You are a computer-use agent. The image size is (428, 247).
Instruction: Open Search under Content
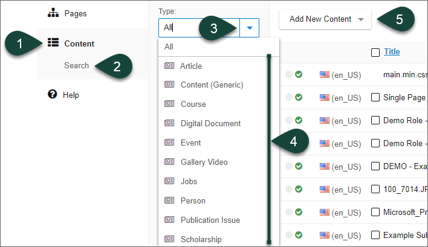[x=76, y=65]
